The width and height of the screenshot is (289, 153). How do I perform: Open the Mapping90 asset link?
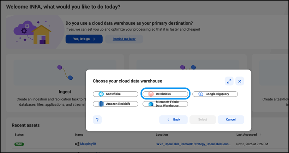coord(88,144)
